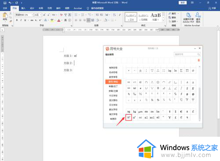The width and height of the screenshot is (220, 161).
Task: Open the font size dropdown
Action: click(x=40, y=15)
